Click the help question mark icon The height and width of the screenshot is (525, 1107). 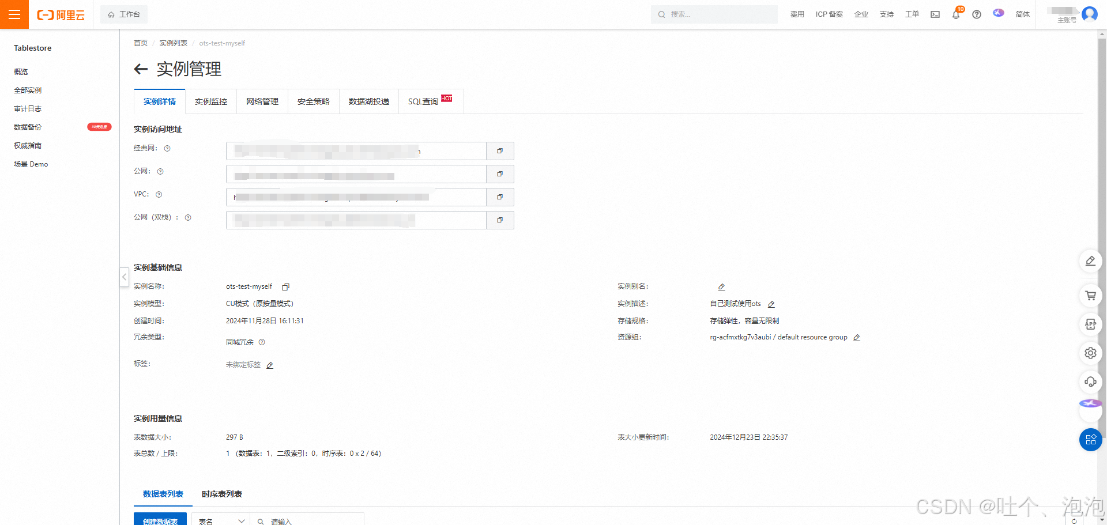pyautogui.click(x=977, y=14)
